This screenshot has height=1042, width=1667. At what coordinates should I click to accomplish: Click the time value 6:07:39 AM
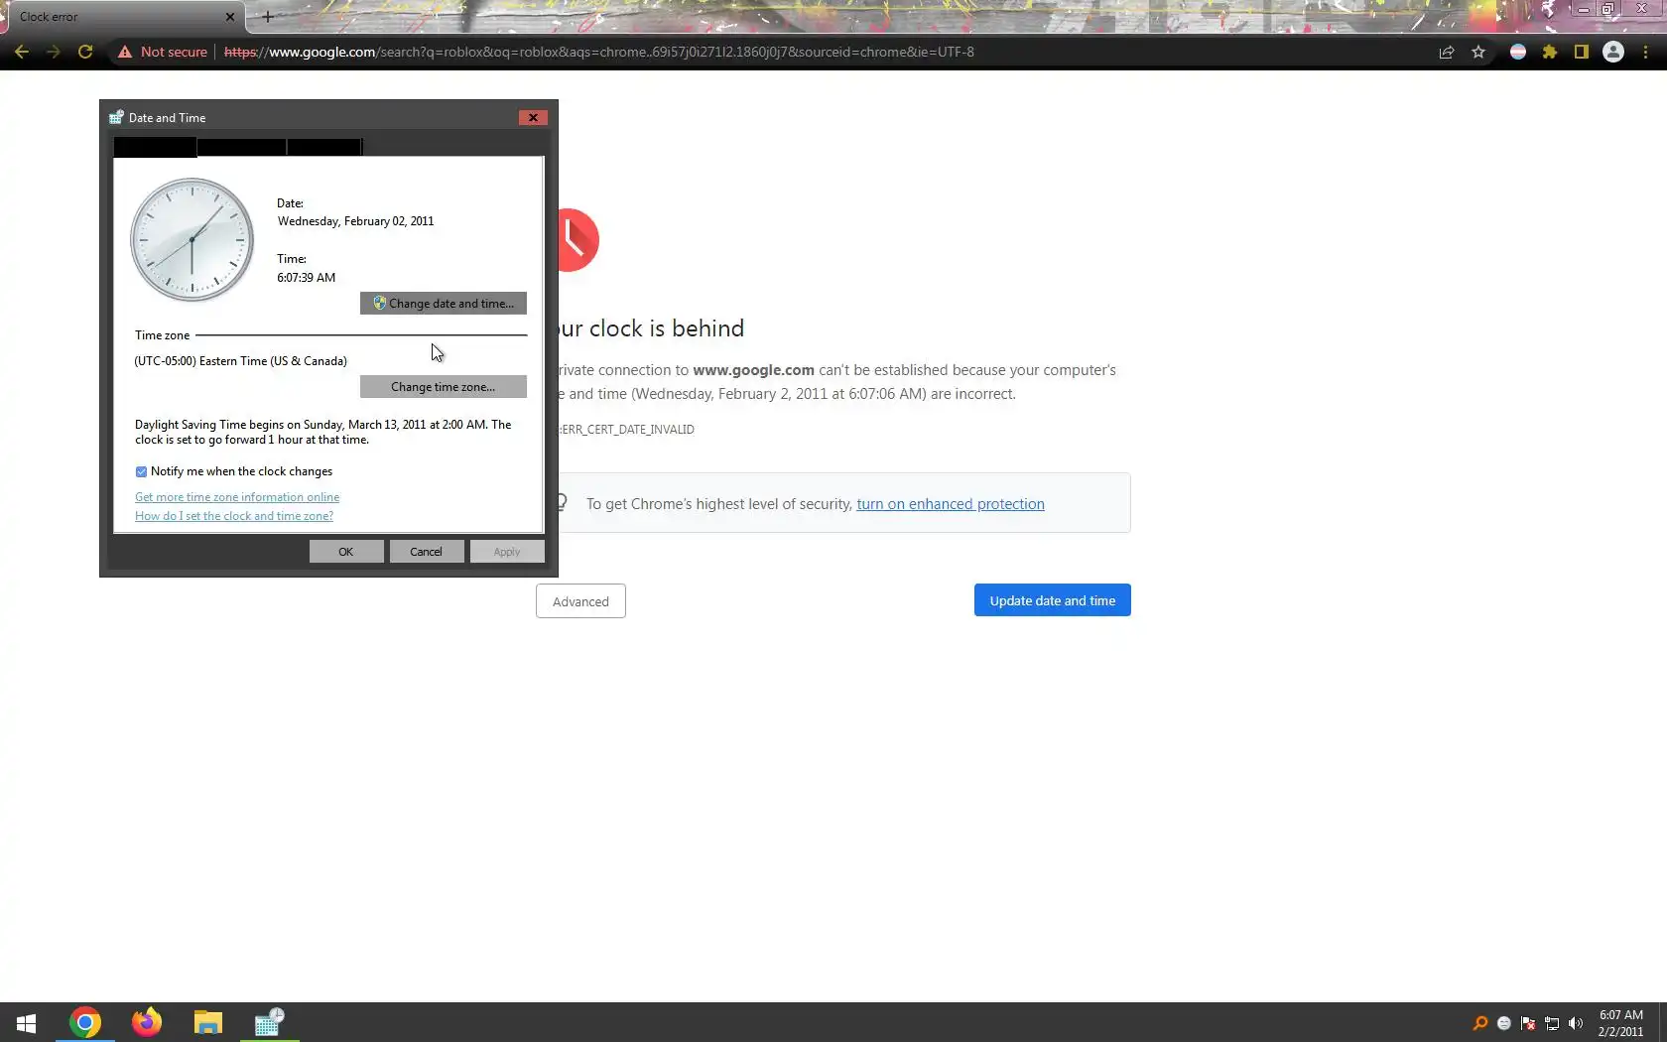coord(307,278)
